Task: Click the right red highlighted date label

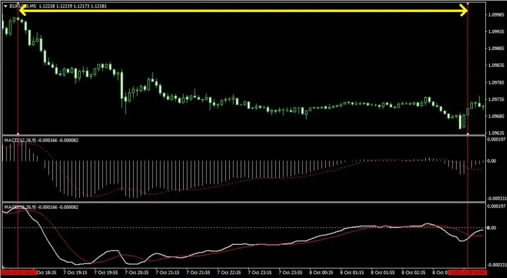Action: (x=467, y=273)
